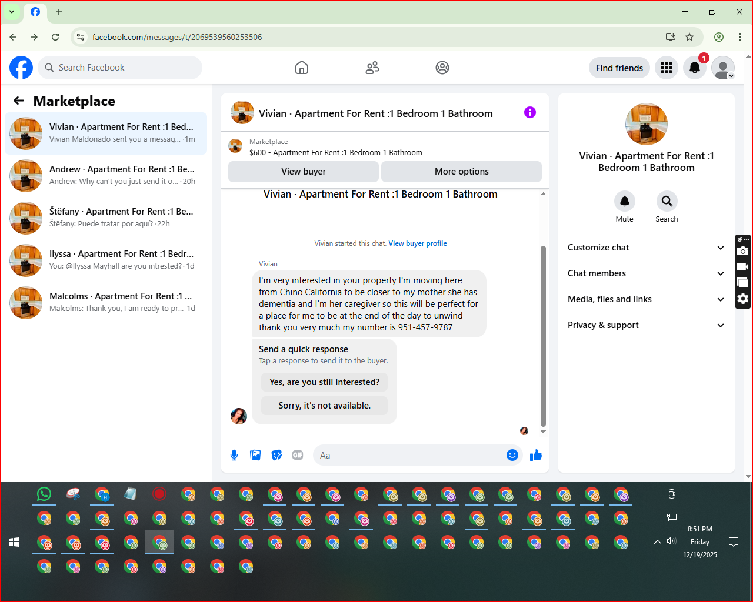Open Chrome profile icon

tap(719, 37)
